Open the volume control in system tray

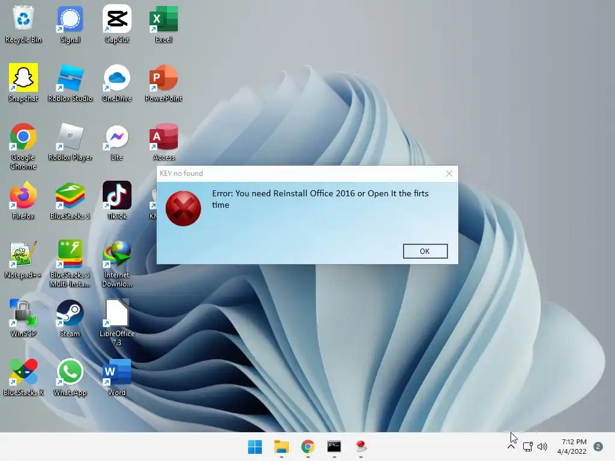tap(542, 447)
